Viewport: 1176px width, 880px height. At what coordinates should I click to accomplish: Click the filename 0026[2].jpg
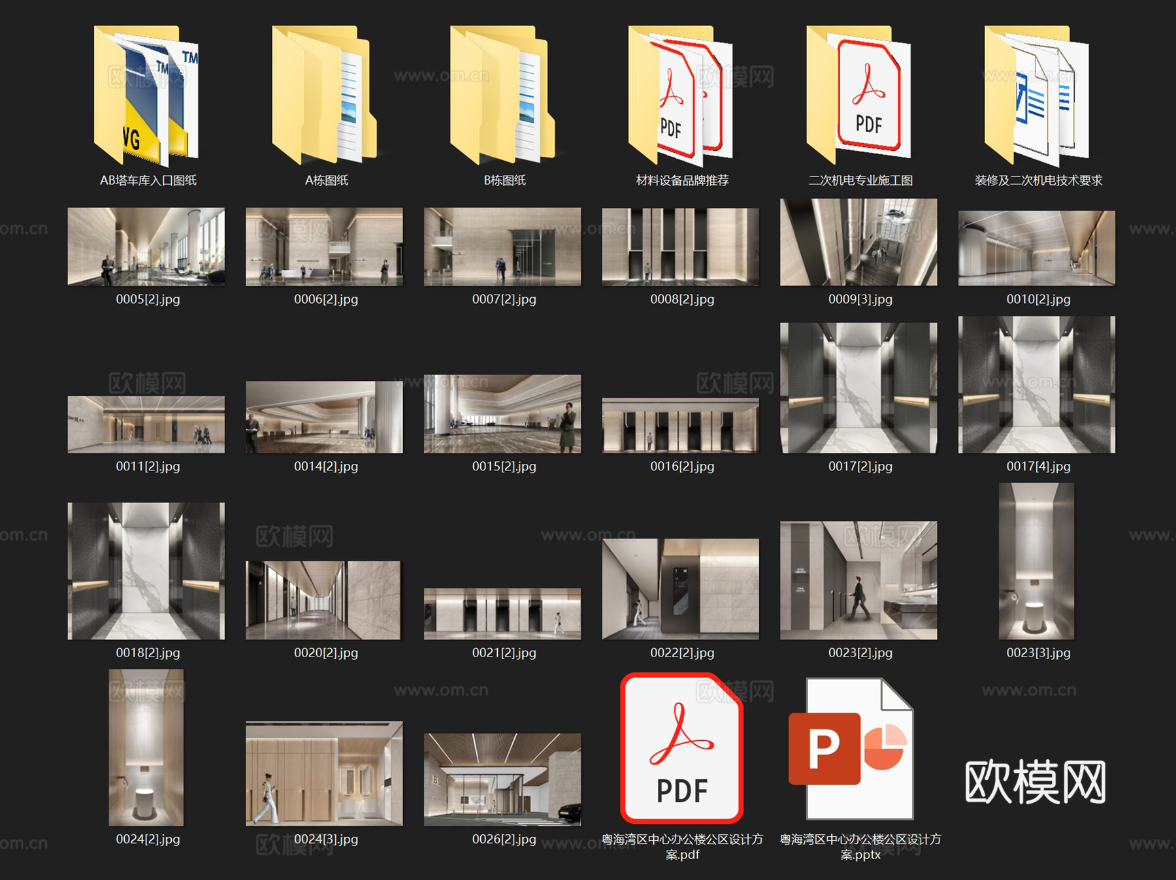click(x=504, y=839)
